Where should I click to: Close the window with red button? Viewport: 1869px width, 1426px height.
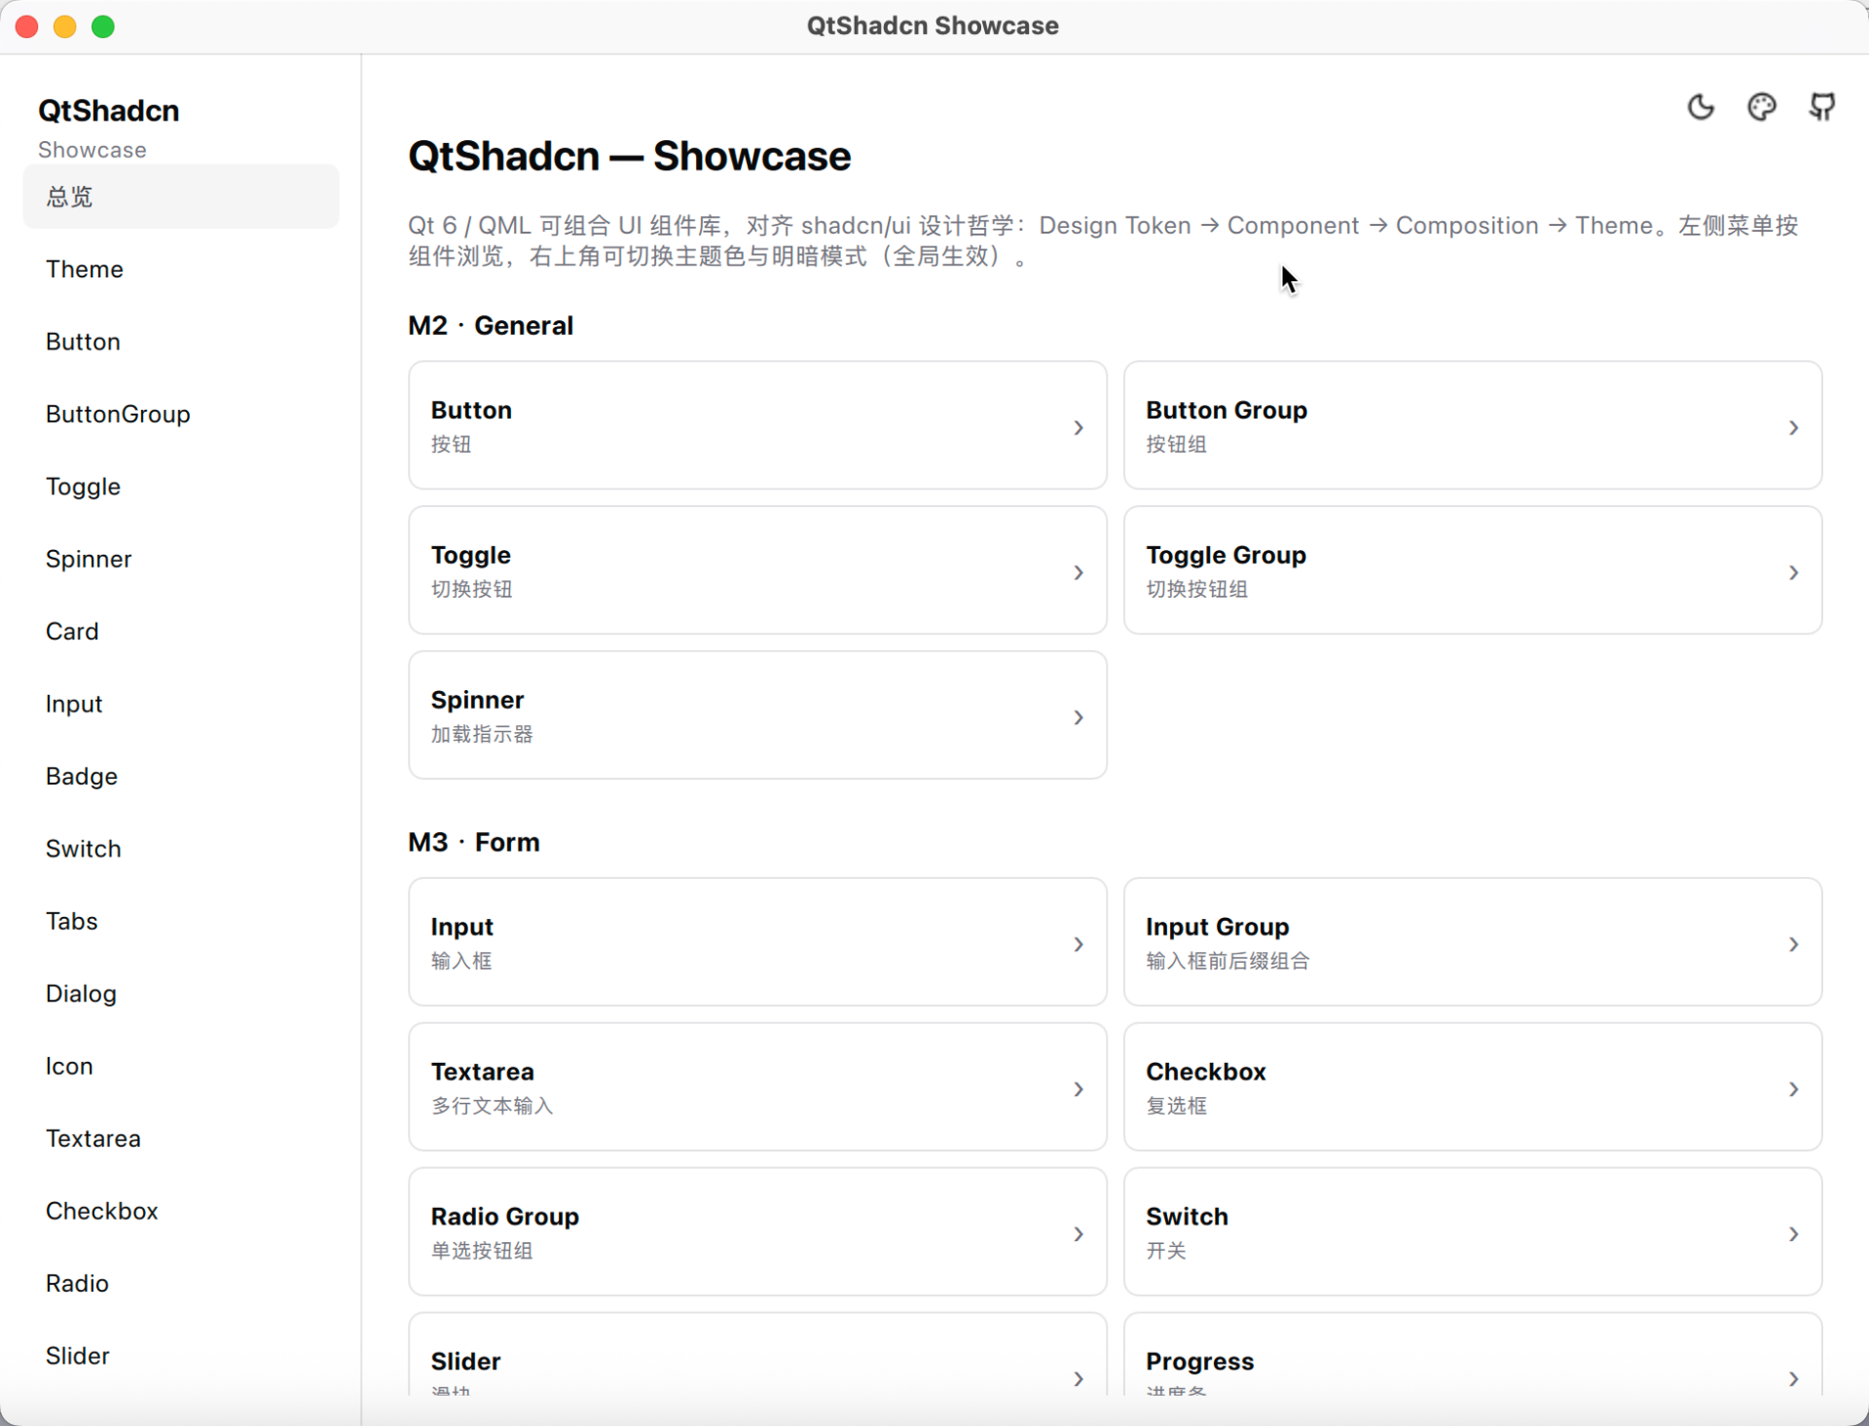[x=27, y=26]
